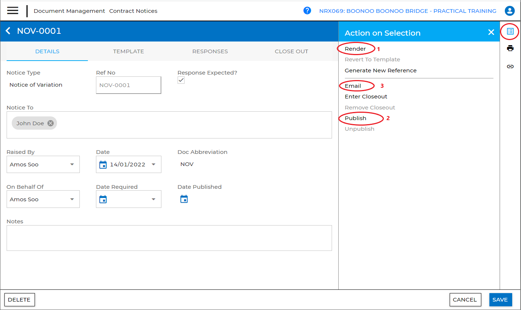Switch to the CLOSE OUT tab
The width and height of the screenshot is (521, 310).
point(291,51)
